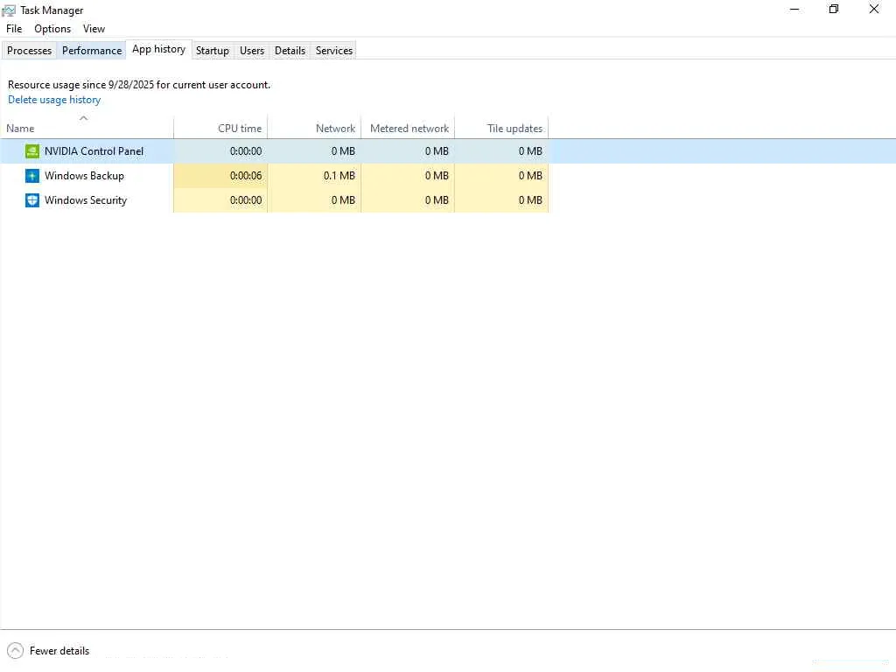Screen dimensions: 896x672
Task: Click the Task Manager title bar icon
Action: pos(9,10)
